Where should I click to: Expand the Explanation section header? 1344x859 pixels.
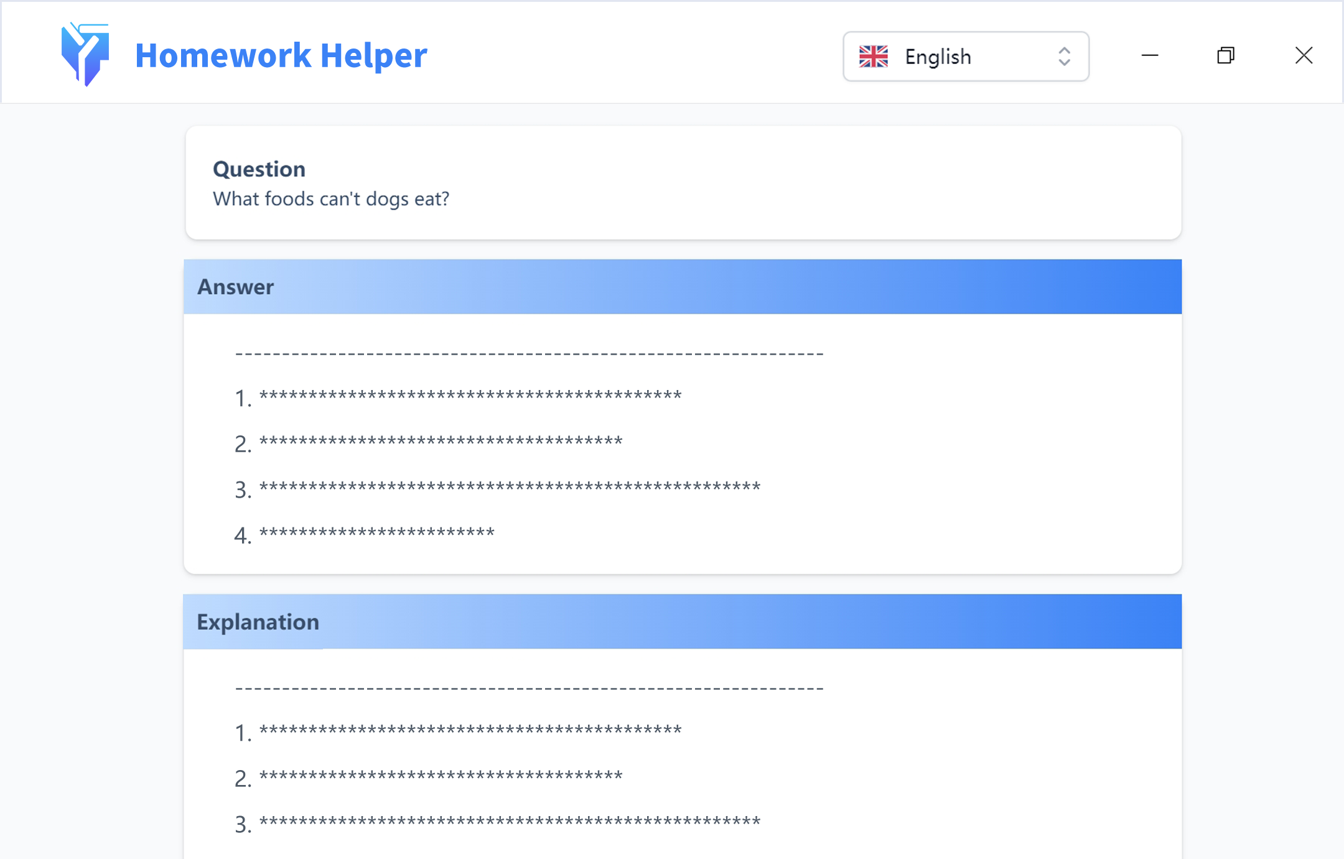[258, 621]
